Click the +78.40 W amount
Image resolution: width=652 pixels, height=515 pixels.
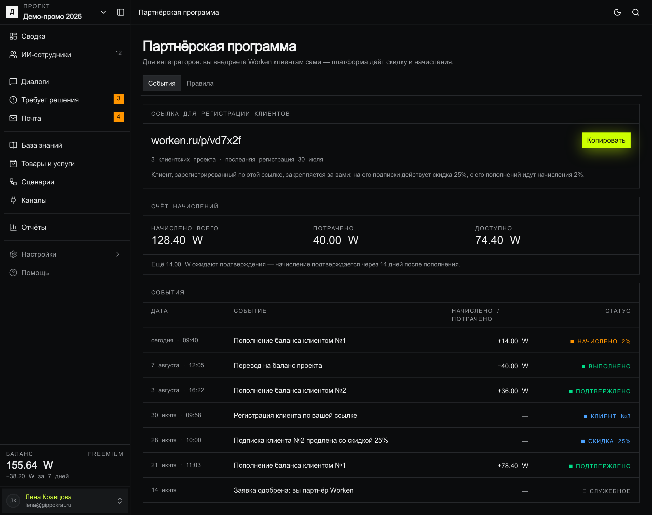coord(513,466)
